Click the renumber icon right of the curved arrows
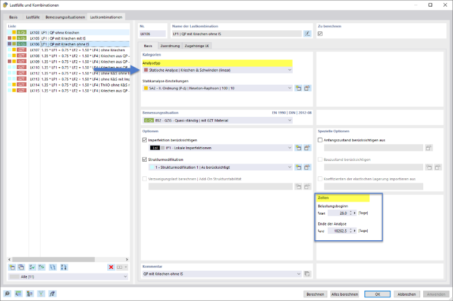The height and width of the screenshot is (301, 453). pos(64,267)
